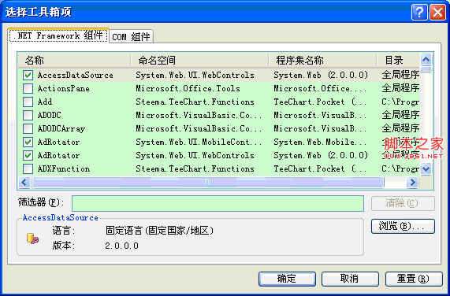
Task: Click the AccessDataSource component icon in details pane
Action: 33,239
